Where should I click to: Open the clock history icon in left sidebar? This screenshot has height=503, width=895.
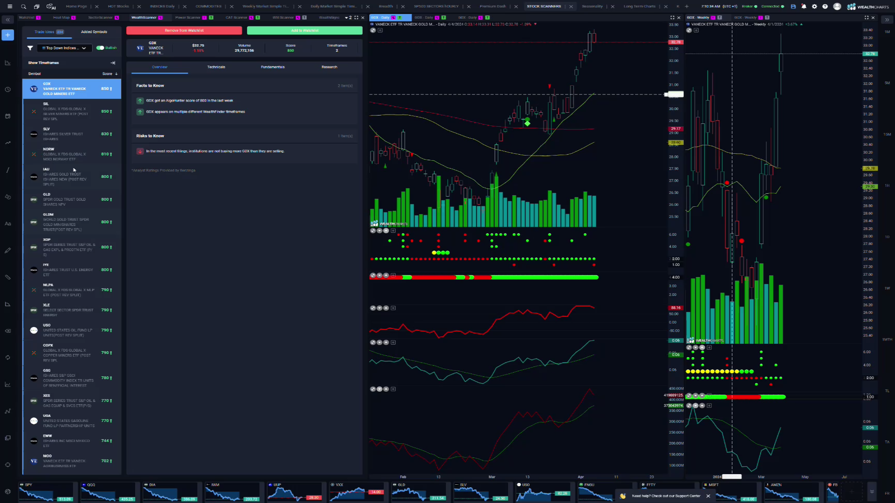click(7, 89)
